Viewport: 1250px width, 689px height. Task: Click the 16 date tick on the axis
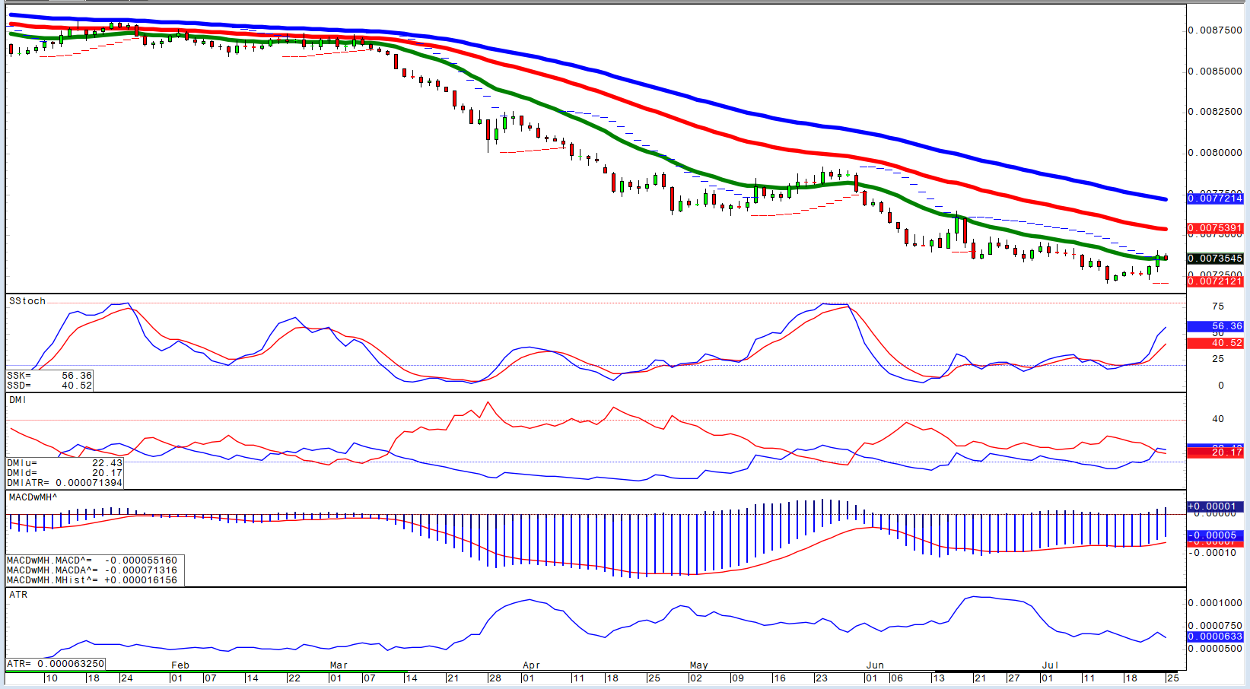point(779,678)
